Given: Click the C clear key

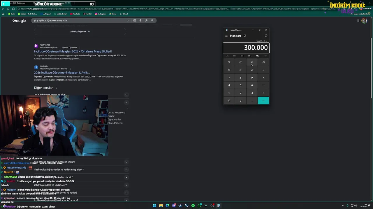Looking at the screenshot, I should 252,62.
